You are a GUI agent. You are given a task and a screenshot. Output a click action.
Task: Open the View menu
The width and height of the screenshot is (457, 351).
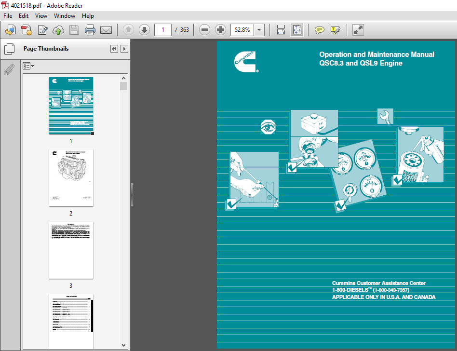[x=41, y=16]
